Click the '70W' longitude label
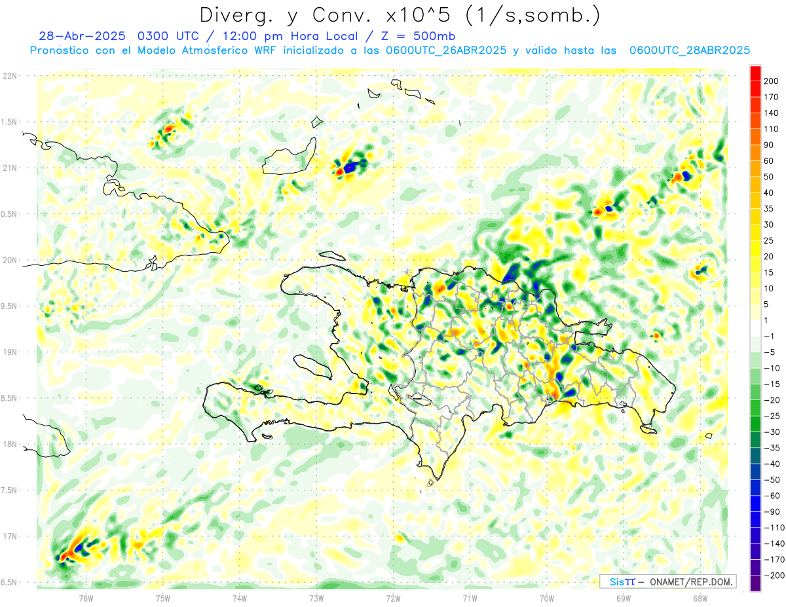The image size is (786, 607). 547,598
